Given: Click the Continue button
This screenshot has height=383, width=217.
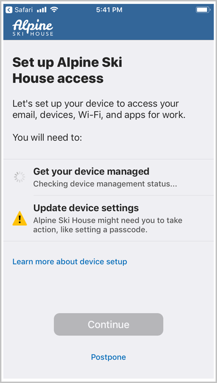Looking at the screenshot, I should [108, 324].
